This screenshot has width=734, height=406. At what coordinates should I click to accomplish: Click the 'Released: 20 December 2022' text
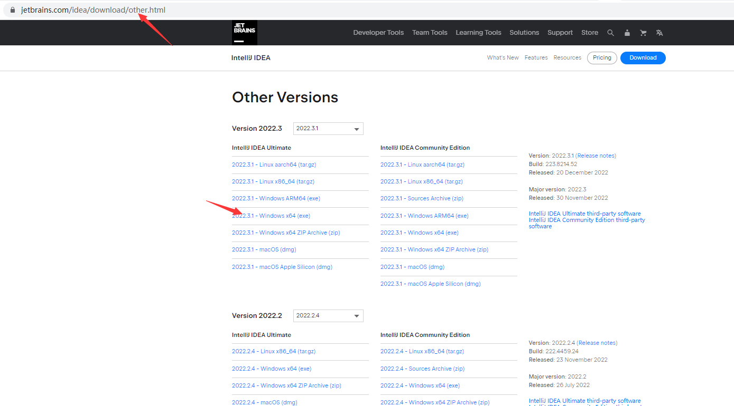pos(569,172)
